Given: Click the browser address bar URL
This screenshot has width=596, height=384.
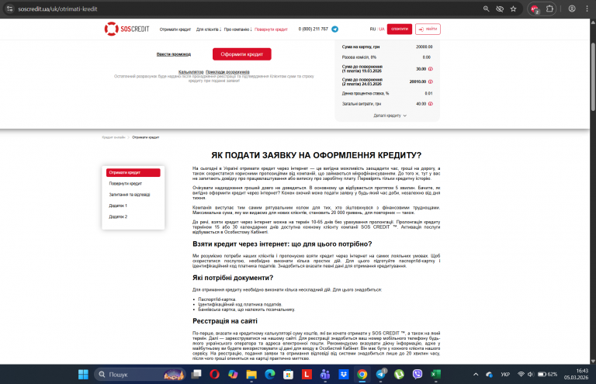Looking at the screenshot, I should 57,9.
